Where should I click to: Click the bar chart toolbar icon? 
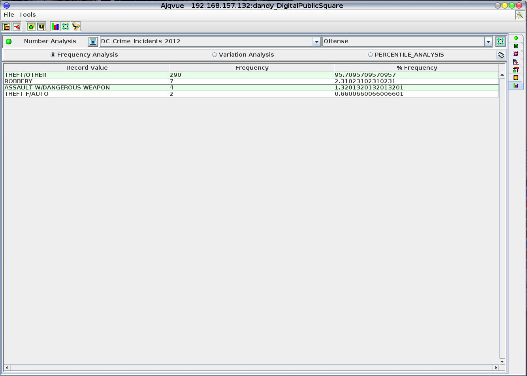tap(55, 27)
